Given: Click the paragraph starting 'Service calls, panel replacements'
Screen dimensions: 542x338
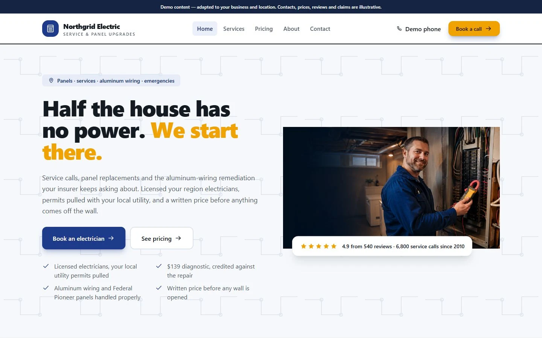Looking at the screenshot, I should 150,194.
